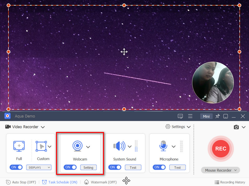
Task: Switch to Mini mode
Action: (x=206, y=116)
